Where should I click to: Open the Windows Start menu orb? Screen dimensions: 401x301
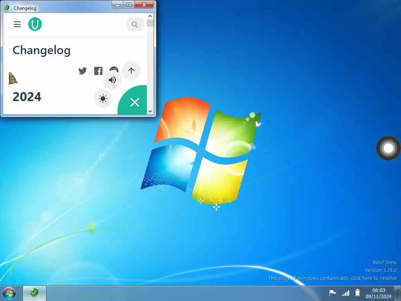click(x=9, y=293)
